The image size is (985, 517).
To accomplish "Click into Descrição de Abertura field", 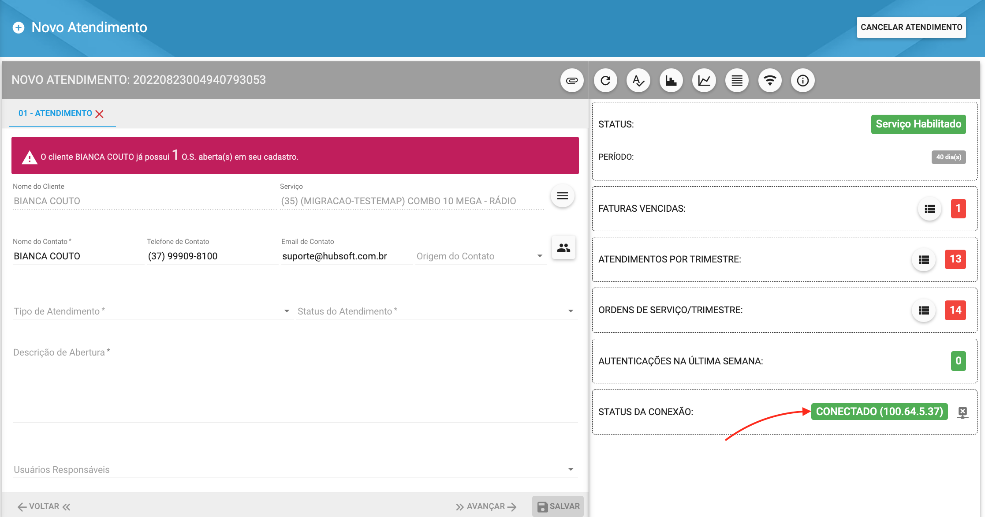I will coord(295,384).
